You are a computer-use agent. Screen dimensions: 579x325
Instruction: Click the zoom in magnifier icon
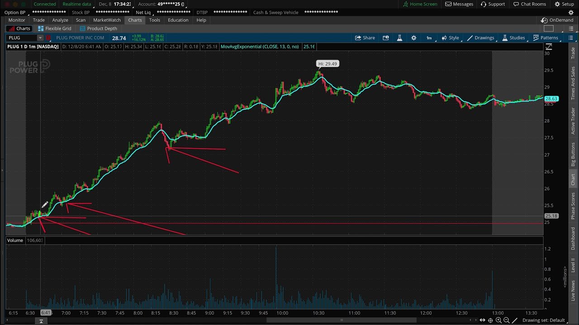point(498,320)
